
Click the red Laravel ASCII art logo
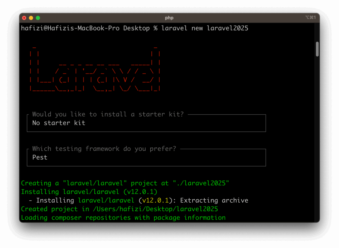[x=95, y=69]
